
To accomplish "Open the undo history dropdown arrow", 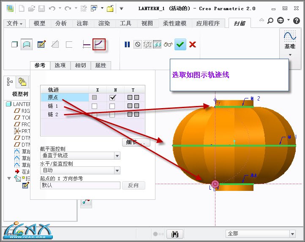I will pos(60,8).
